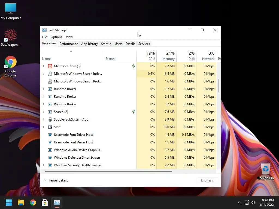
Task: Show hidden system tray icons
Action: click(x=239, y=202)
